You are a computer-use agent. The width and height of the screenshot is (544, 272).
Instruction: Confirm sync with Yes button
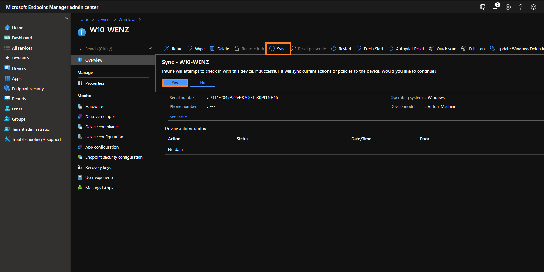175,83
